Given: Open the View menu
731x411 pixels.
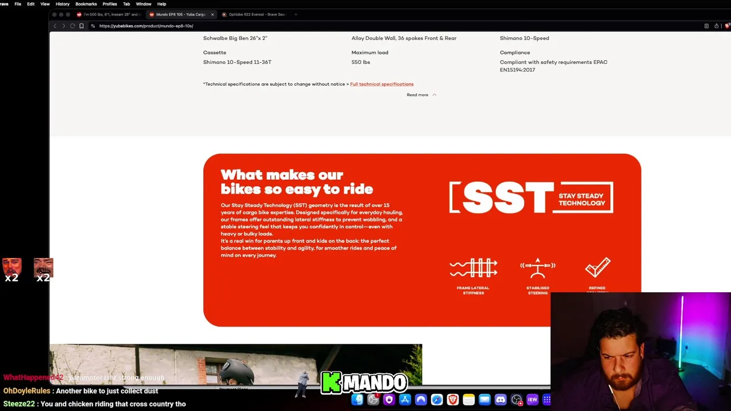Looking at the screenshot, I should click(x=45, y=4).
